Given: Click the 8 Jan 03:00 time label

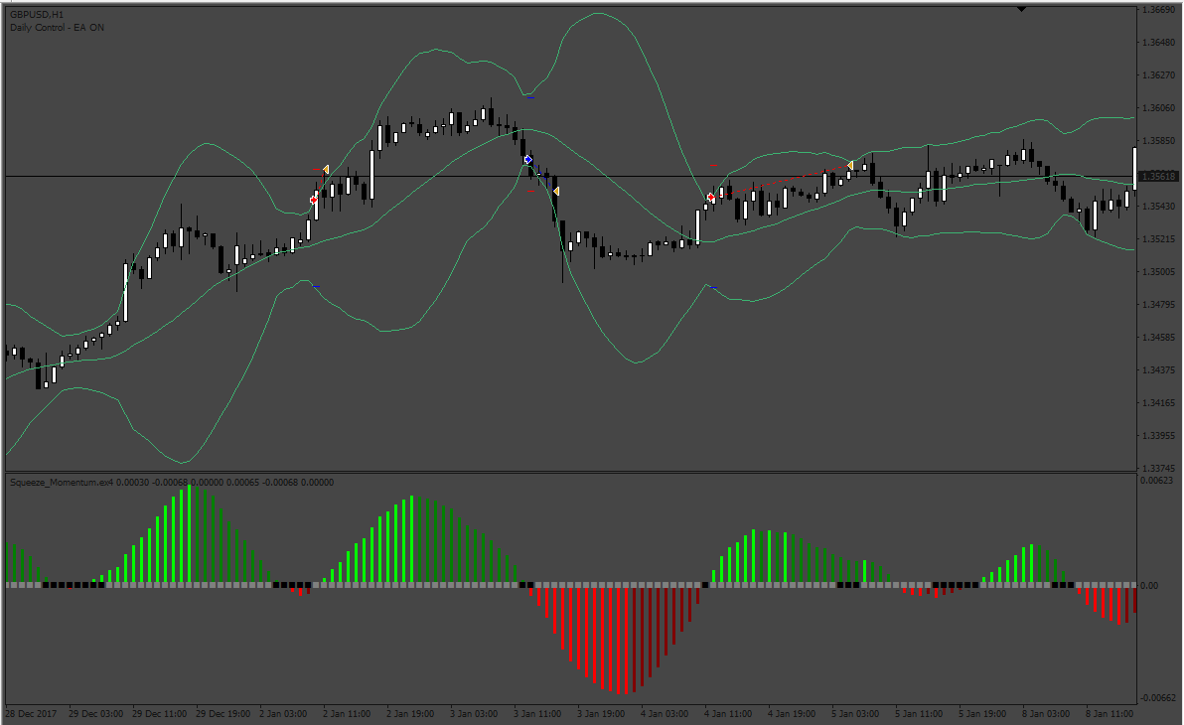Looking at the screenshot, I should tap(1046, 714).
